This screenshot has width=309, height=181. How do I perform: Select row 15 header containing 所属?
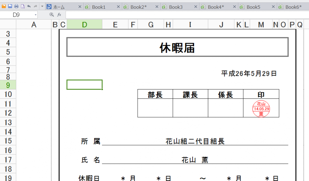point(8,141)
